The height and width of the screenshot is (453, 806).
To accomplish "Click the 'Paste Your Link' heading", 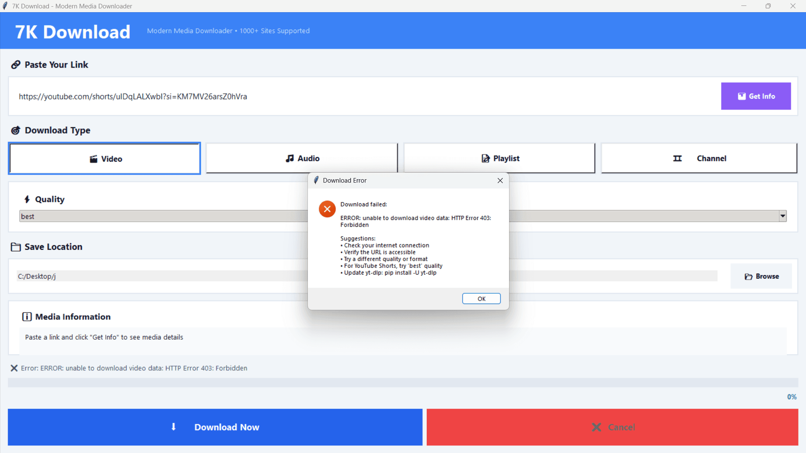I will pos(56,65).
